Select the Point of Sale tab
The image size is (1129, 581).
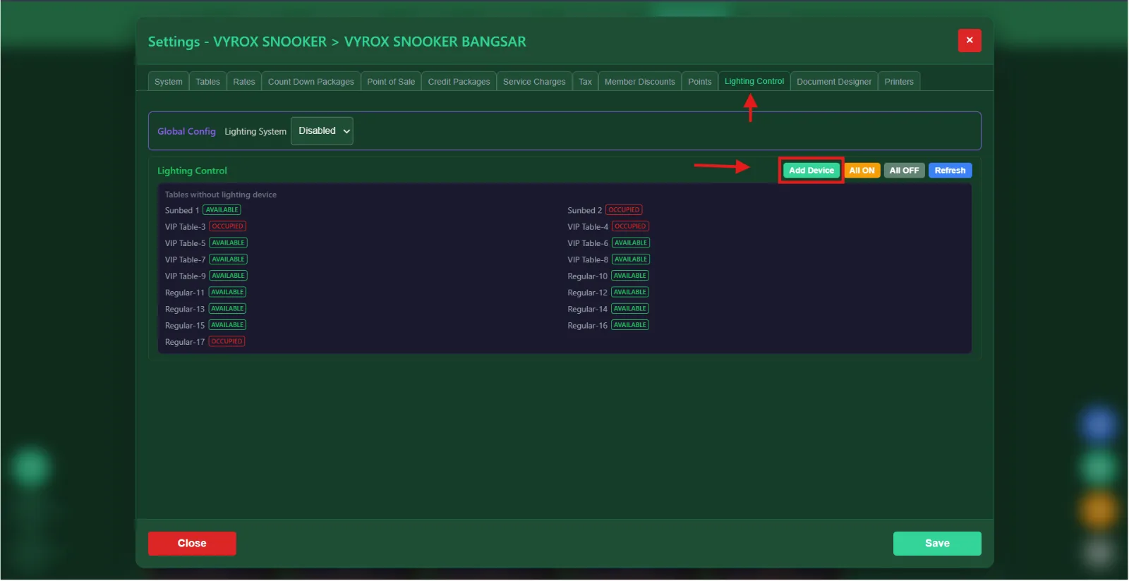391,82
